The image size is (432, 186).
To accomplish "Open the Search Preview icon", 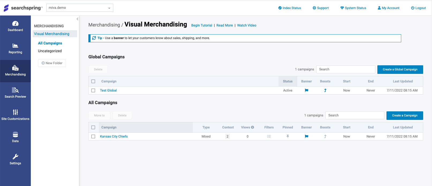I will coord(15,90).
